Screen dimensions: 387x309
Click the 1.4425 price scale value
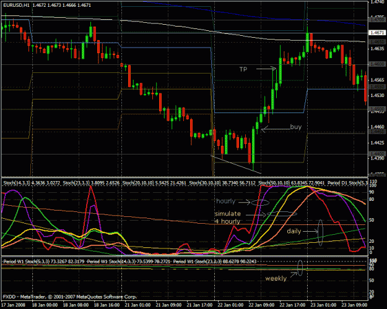(x=378, y=143)
